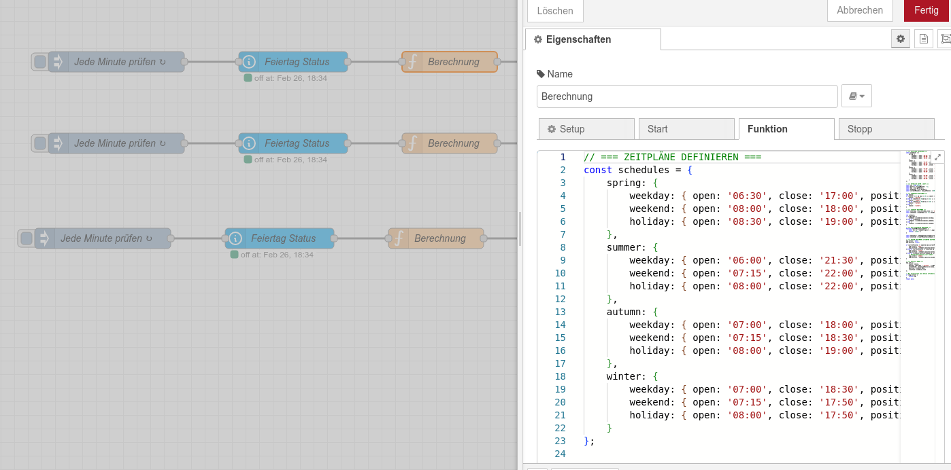951x470 pixels.
Task: Open the node appearance tab
Action: click(x=946, y=39)
